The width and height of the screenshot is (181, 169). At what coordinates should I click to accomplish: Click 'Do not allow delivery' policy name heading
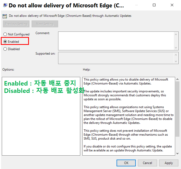coord(70,16)
